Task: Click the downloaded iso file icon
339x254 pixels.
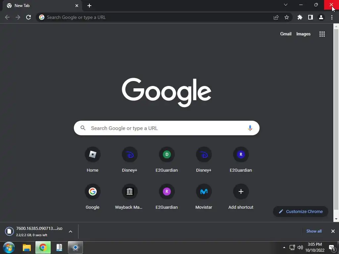Action: (x=9, y=231)
